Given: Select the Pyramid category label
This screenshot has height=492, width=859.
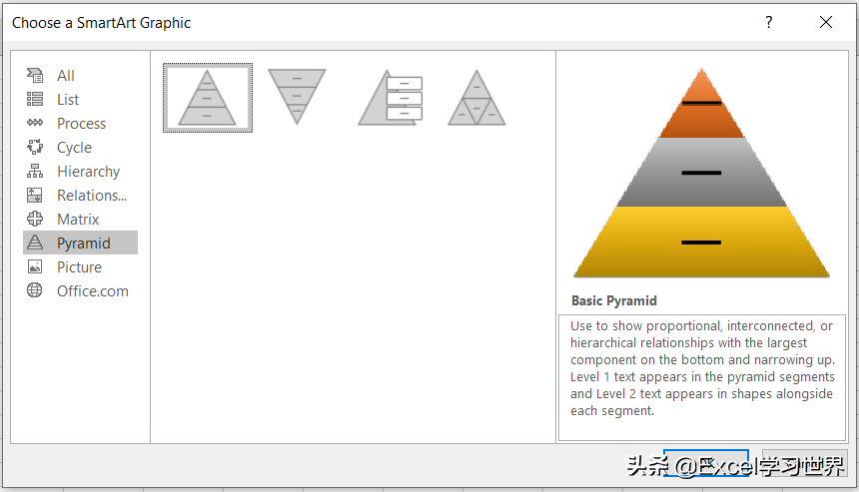Looking at the screenshot, I should [x=83, y=244].
